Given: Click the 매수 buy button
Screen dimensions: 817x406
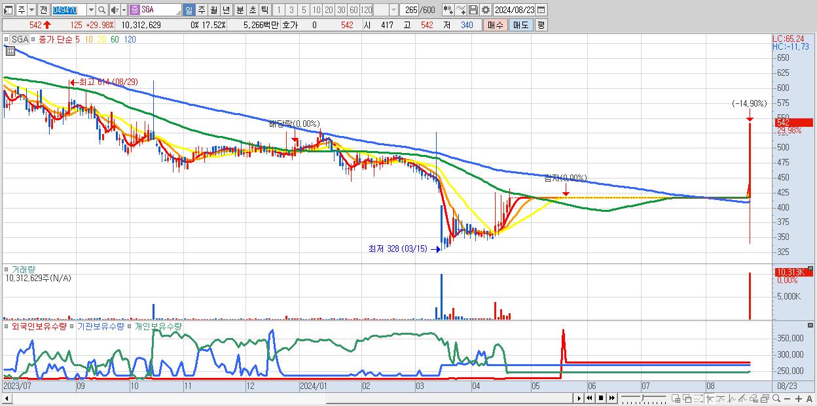Looking at the screenshot, I should click(496, 25).
